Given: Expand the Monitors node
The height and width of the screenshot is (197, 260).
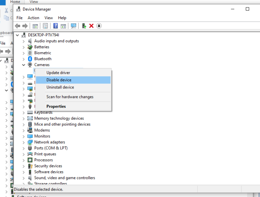Looking at the screenshot, I should [24, 136].
